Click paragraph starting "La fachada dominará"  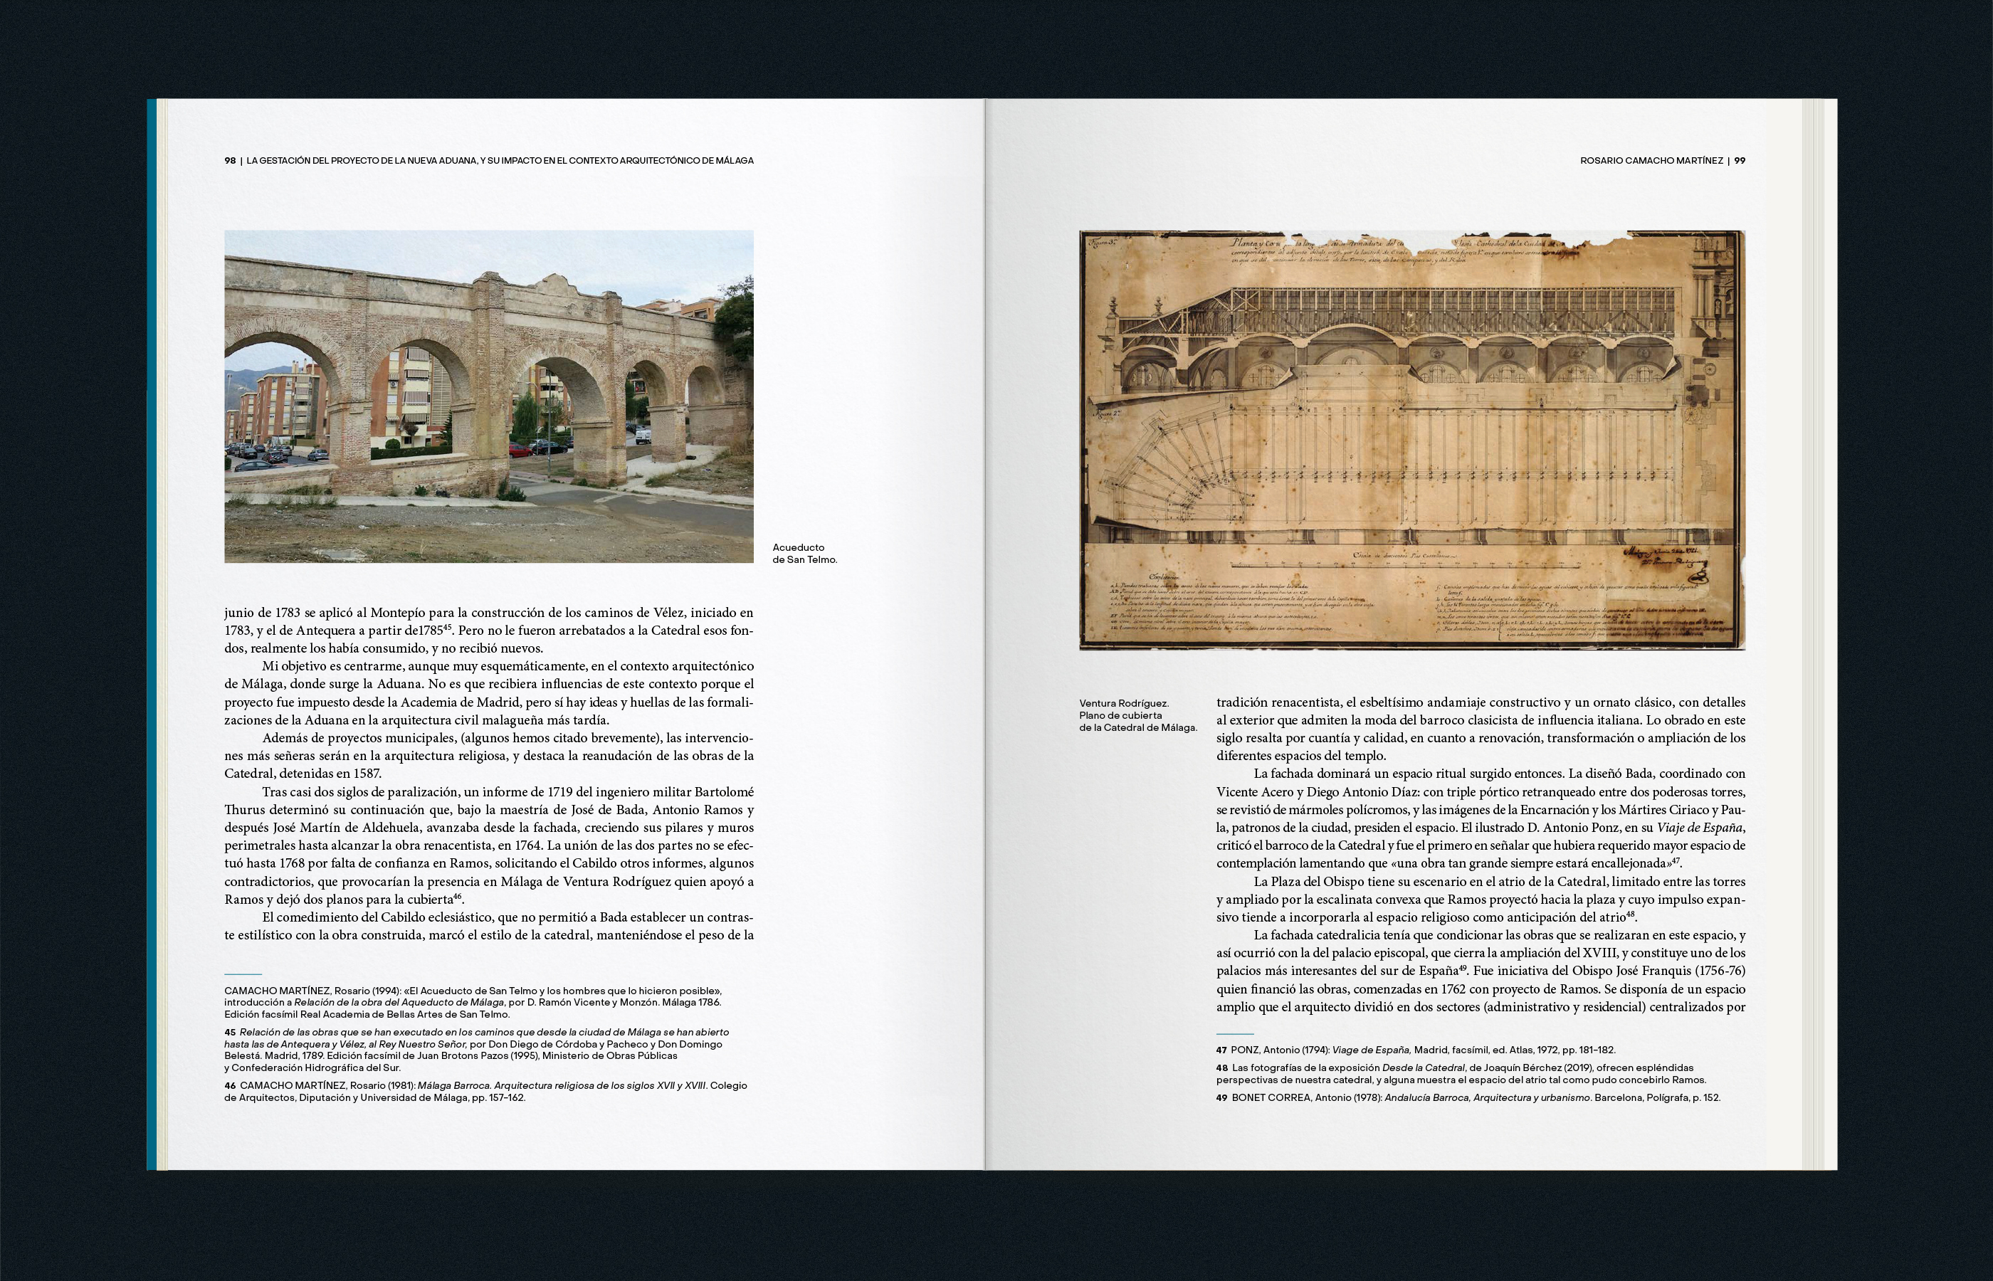tap(1480, 818)
